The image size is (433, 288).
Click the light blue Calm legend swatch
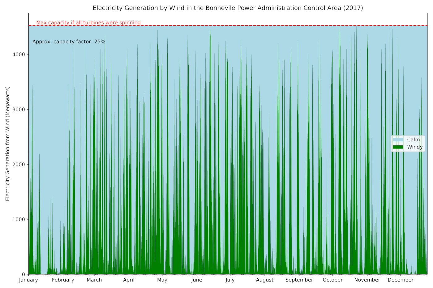(398, 140)
